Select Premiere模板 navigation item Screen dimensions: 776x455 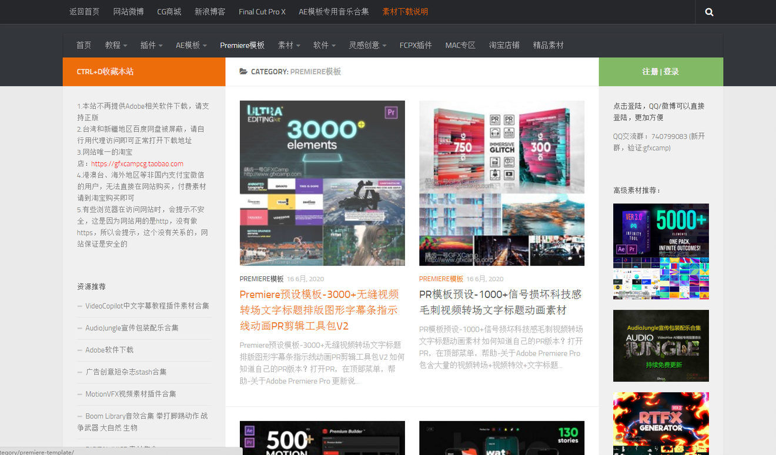click(242, 45)
